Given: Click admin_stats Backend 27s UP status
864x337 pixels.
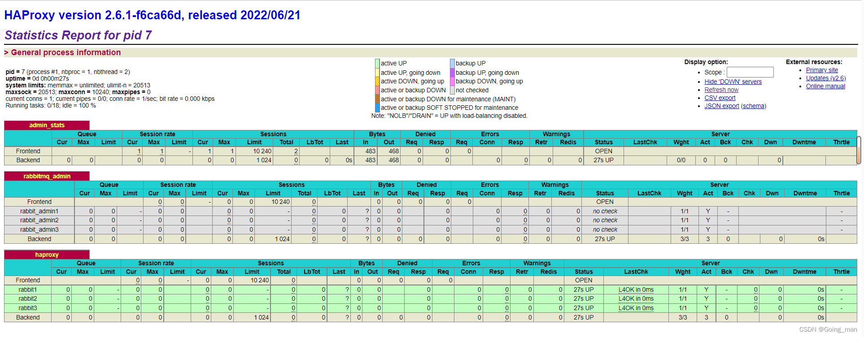Looking at the screenshot, I should (603, 160).
